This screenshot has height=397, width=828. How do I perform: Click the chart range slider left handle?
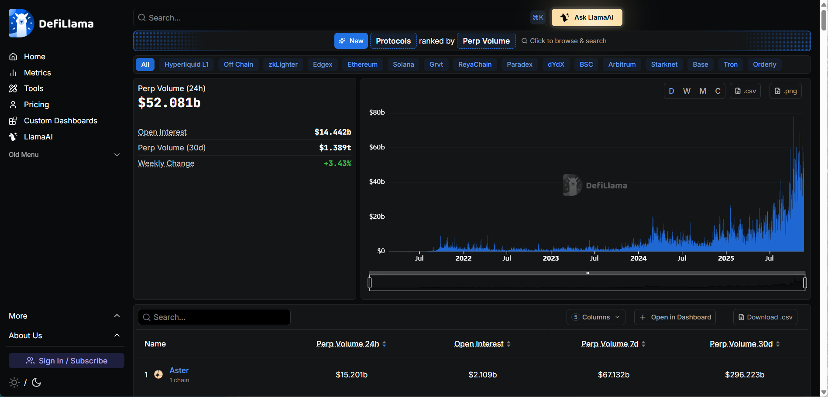point(370,283)
